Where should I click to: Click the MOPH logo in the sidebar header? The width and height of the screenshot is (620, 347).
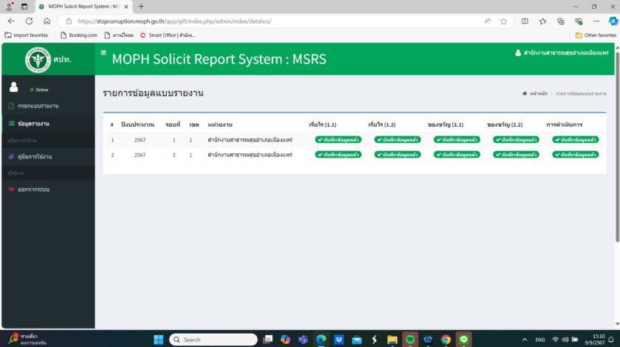[38, 60]
